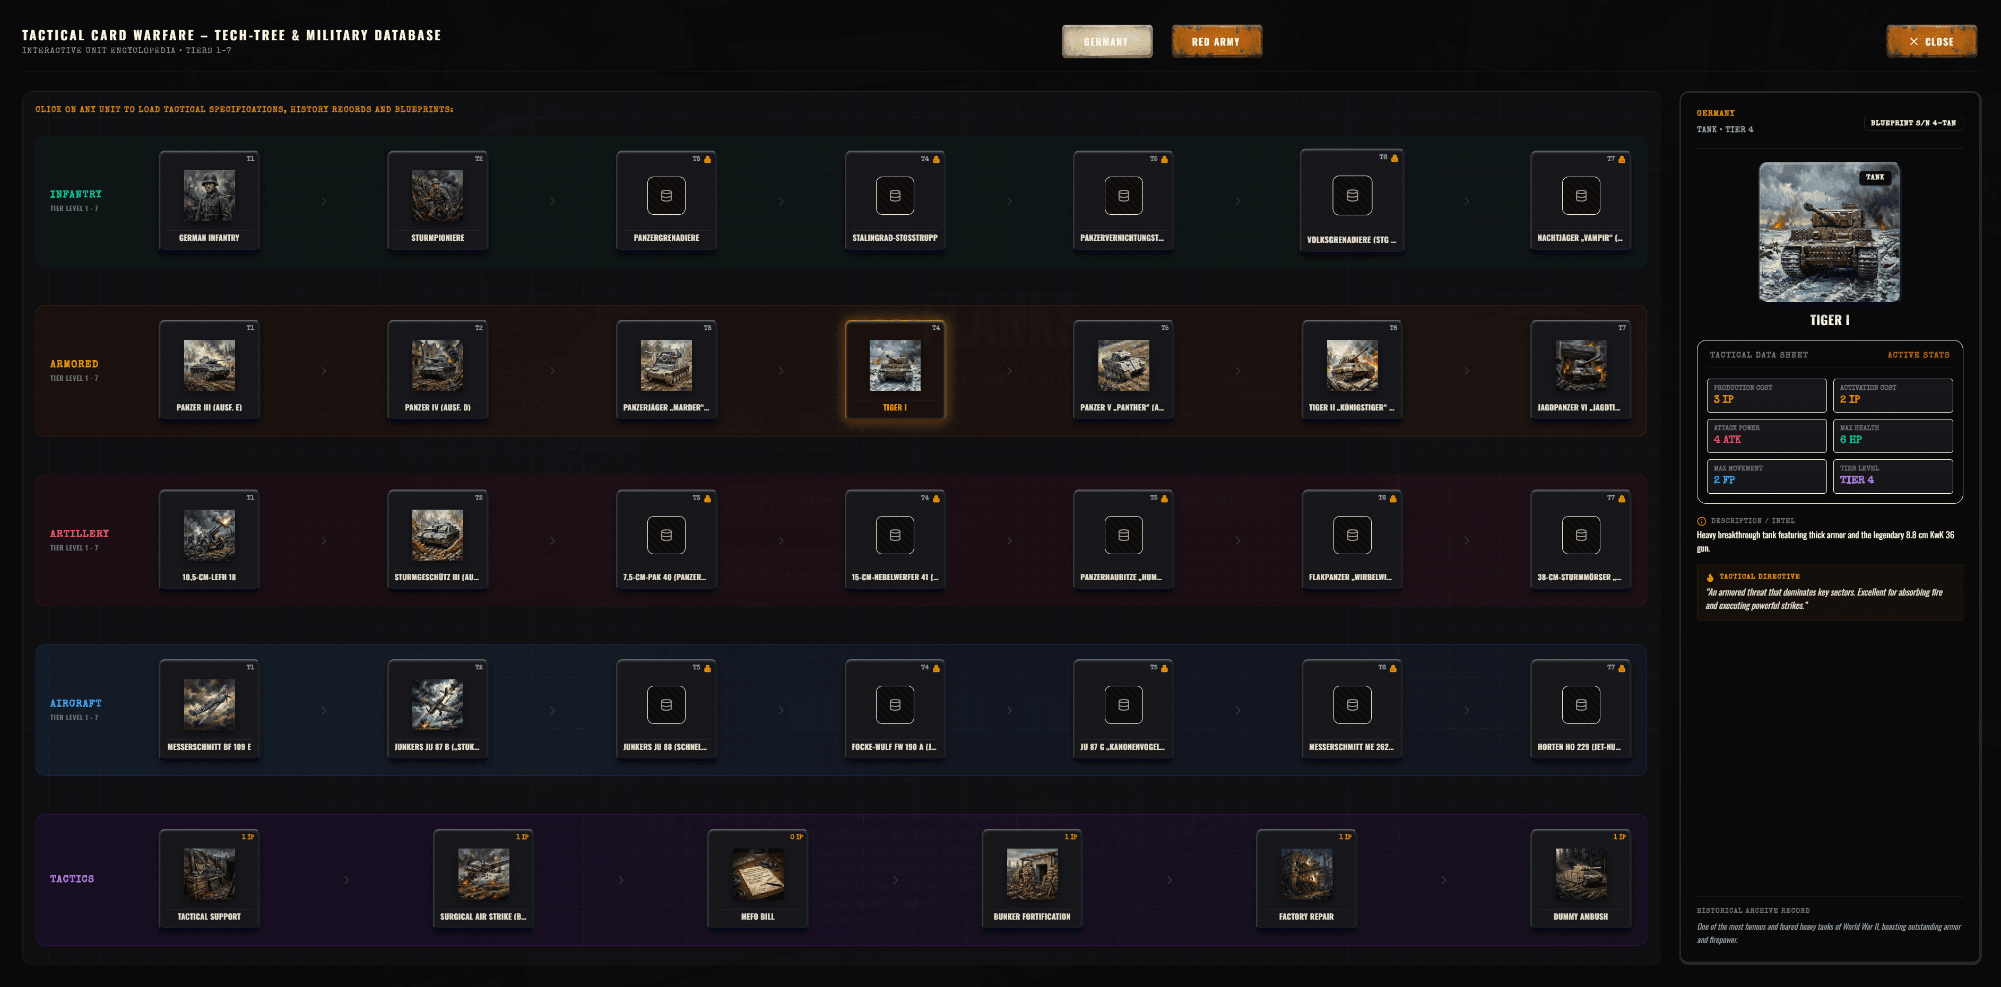Select the Panzer III (Ausf. E) card
2001x987 pixels.
pos(209,370)
